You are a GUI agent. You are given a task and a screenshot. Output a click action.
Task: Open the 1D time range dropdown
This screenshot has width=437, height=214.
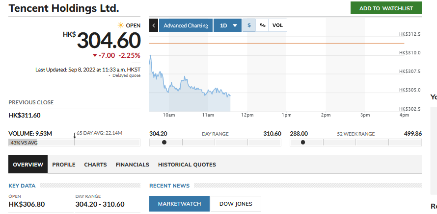227,25
